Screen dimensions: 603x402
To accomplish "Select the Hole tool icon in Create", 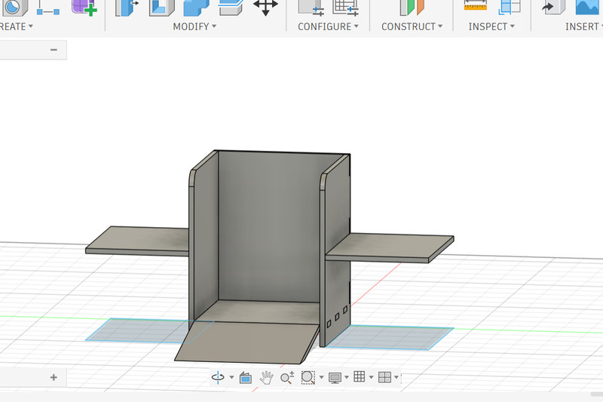I will [x=14, y=7].
